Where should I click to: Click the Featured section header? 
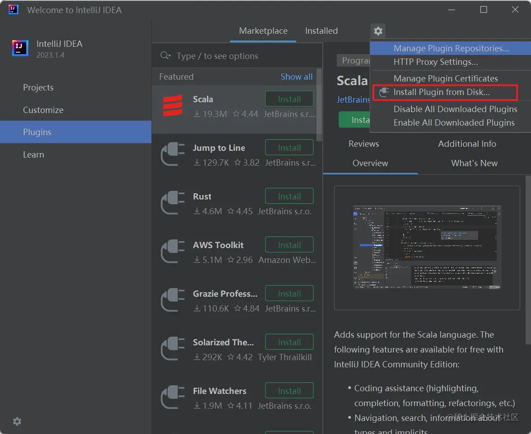tap(176, 77)
